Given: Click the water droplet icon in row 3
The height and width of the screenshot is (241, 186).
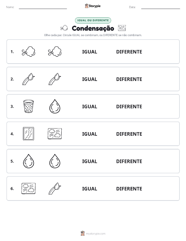Looking at the screenshot, I should coord(55,106).
